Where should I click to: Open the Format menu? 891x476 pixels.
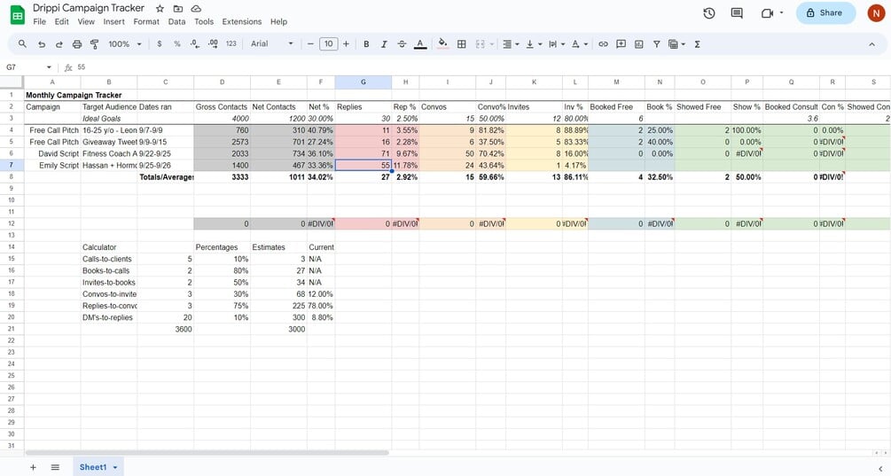tap(146, 21)
